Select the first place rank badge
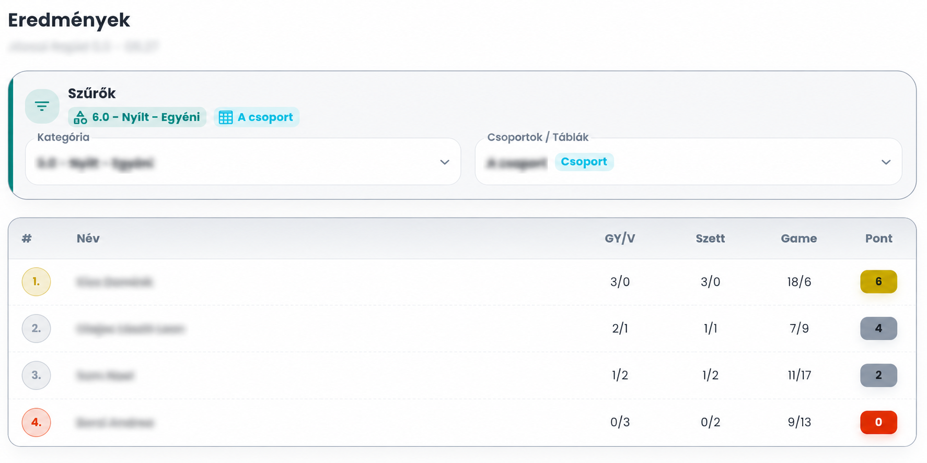The width and height of the screenshot is (927, 463). (36, 282)
